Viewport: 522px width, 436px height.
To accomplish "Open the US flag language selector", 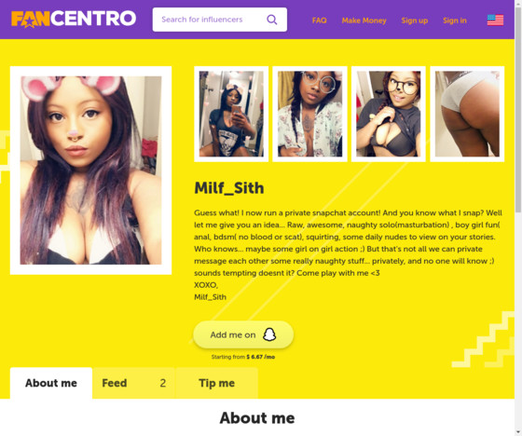I will 495,20.
